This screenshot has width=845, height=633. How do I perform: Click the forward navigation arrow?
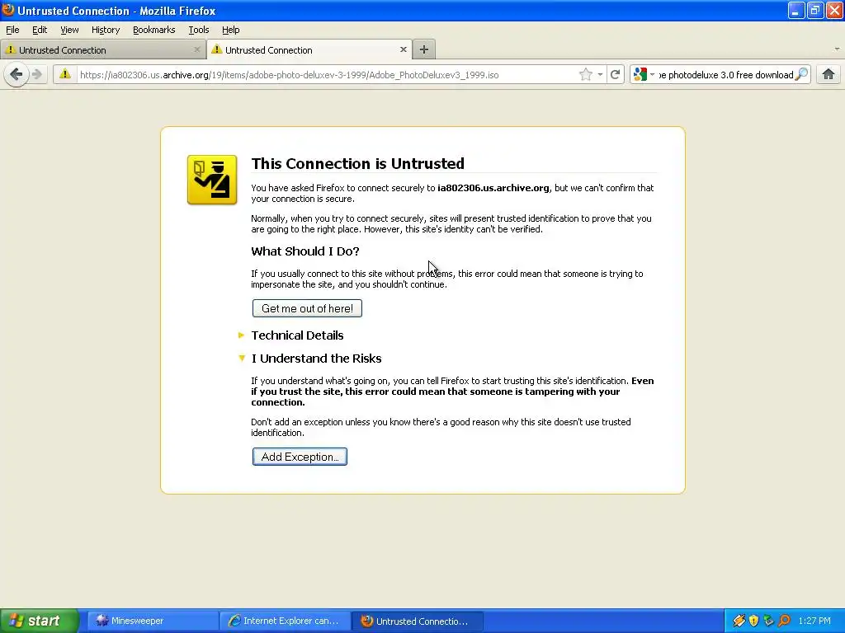point(37,74)
